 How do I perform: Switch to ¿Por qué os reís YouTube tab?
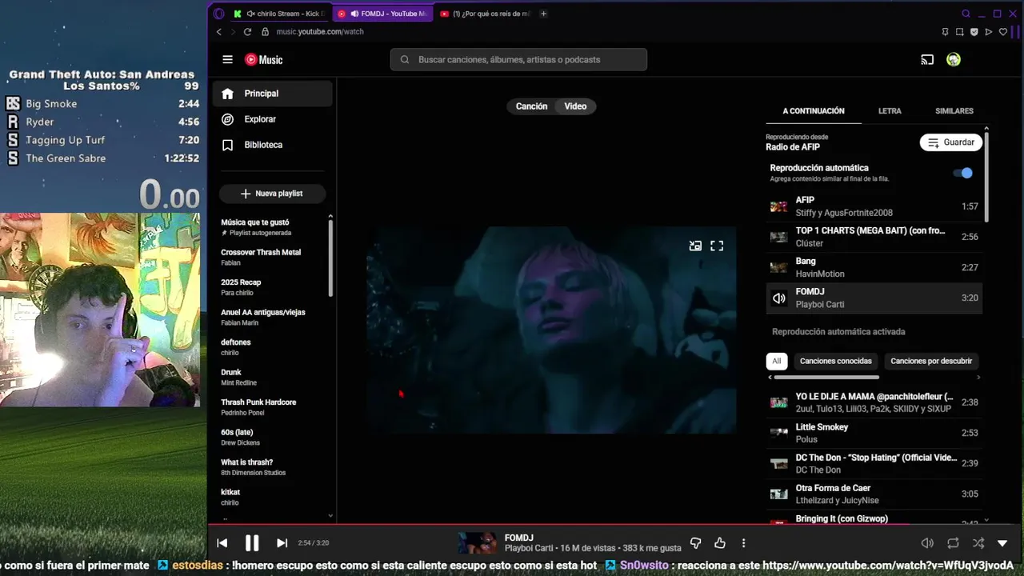coord(486,14)
